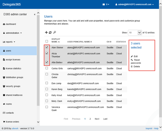The height and width of the screenshot is (131, 162).
Task: Collapse the sidebar with the double chevron
Action: tap(35, 14)
